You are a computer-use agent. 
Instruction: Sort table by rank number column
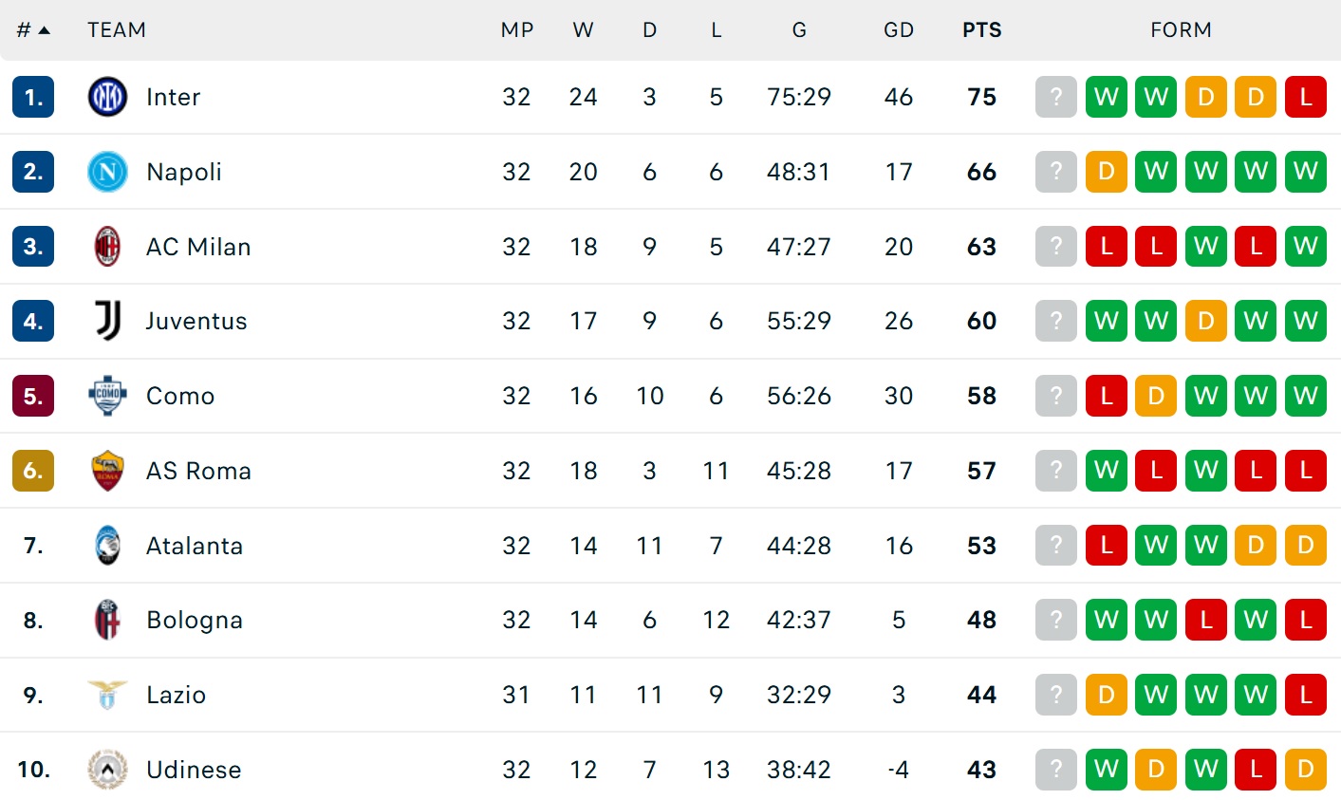point(32,30)
